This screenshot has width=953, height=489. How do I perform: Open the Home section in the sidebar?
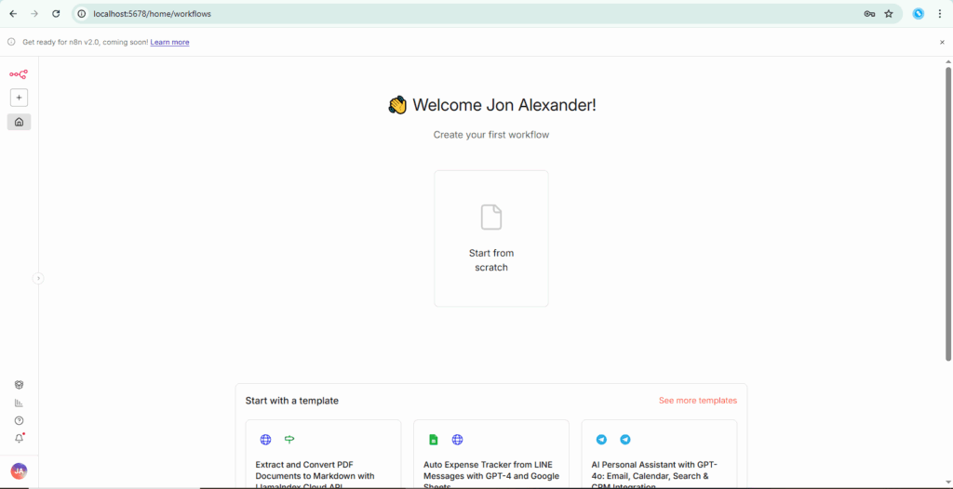click(x=19, y=122)
